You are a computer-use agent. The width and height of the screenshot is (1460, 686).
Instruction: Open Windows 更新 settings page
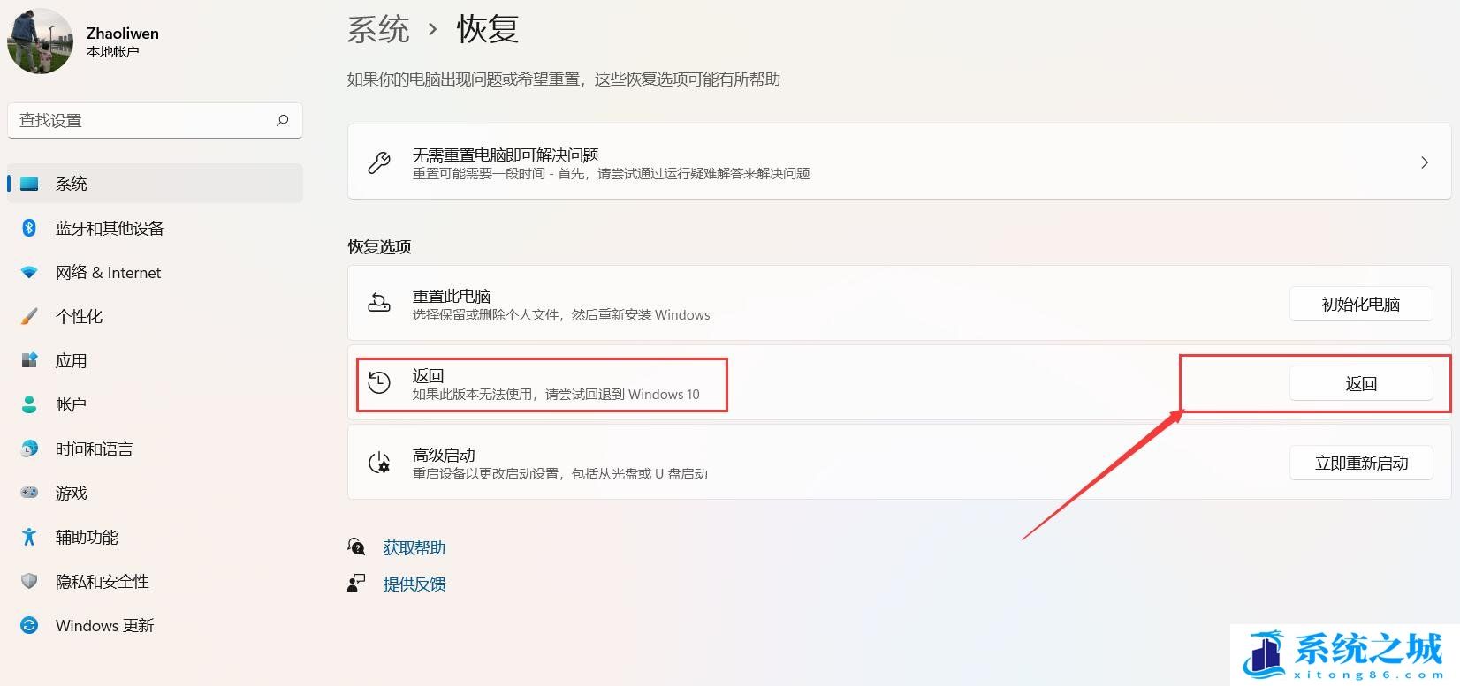click(104, 625)
